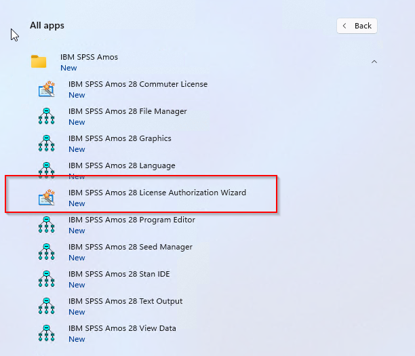Viewport: 415px width, 356px height.
Task: Click the Amos 28 Text Output icon
Action: pos(47,306)
